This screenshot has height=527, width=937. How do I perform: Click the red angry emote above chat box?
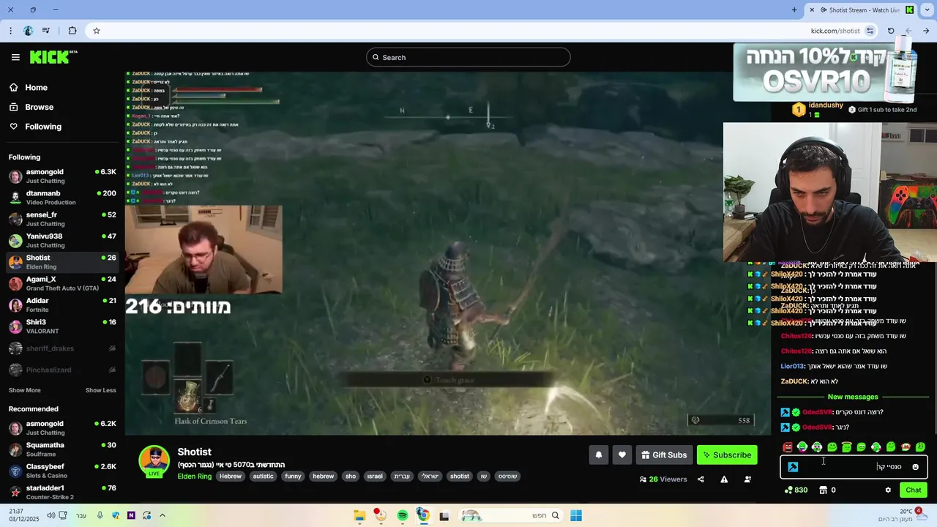[x=788, y=446]
